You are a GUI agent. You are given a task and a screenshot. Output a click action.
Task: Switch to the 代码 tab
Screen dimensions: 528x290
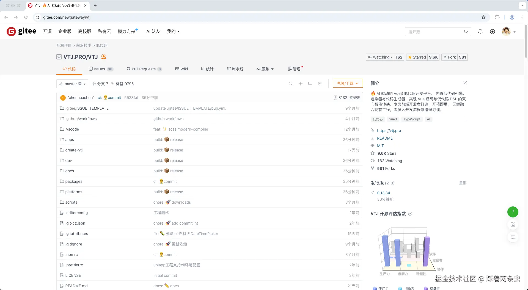click(69, 69)
